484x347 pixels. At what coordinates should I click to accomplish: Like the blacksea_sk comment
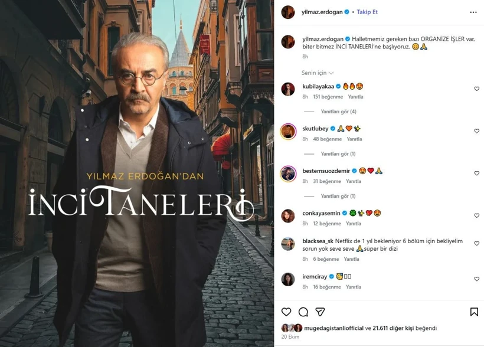(x=476, y=244)
